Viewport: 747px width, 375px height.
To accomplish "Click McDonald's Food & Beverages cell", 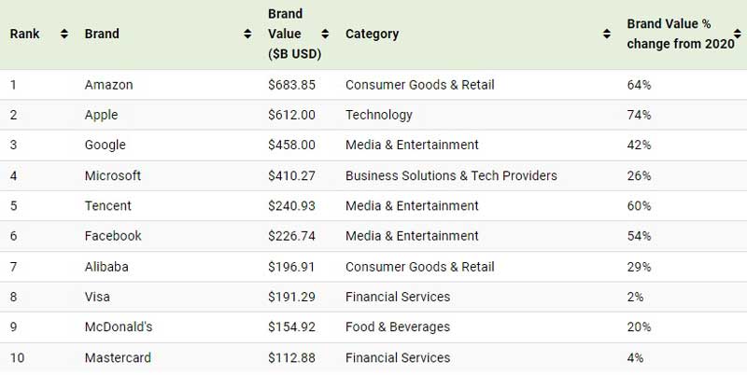I will [398, 326].
